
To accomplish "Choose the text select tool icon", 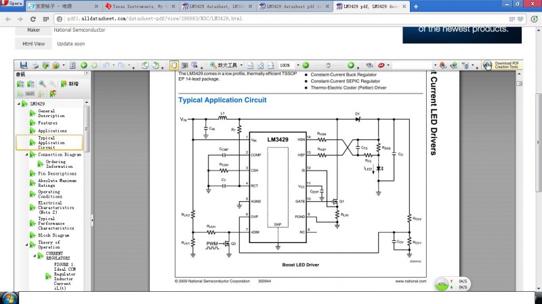I will [x=194, y=65].
